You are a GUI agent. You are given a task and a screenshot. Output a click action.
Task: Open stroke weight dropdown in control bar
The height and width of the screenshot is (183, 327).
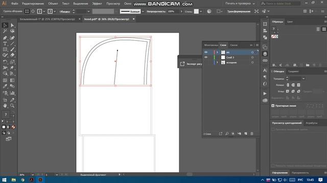coord(88,12)
